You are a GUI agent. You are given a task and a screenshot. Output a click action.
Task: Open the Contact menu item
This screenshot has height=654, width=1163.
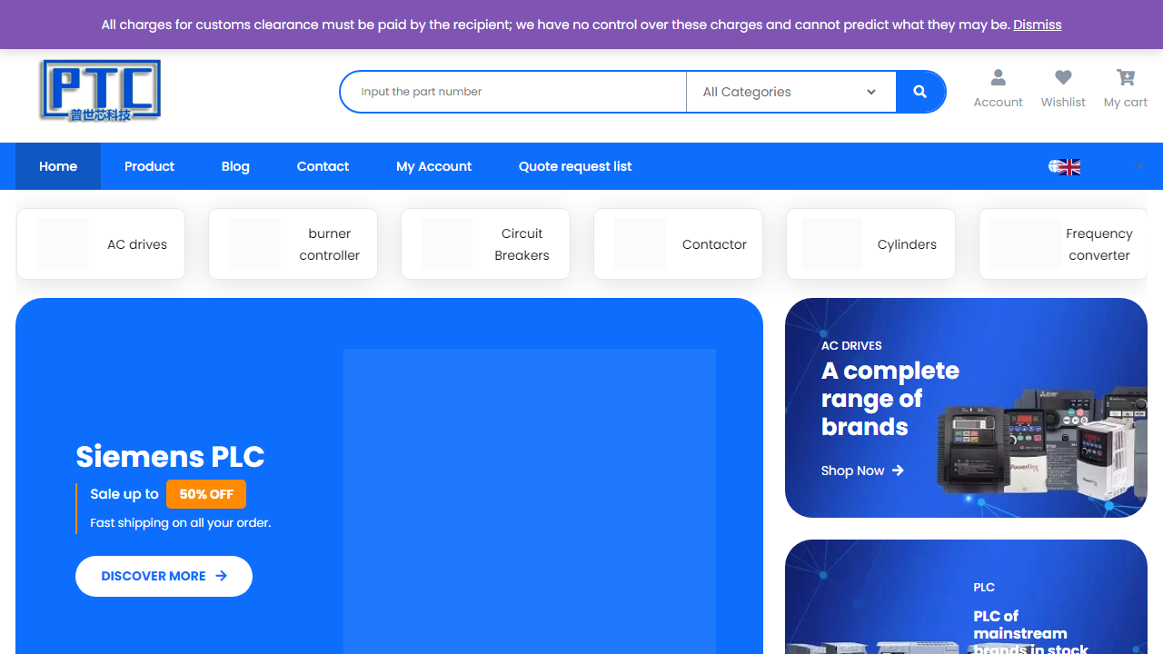[x=323, y=166]
